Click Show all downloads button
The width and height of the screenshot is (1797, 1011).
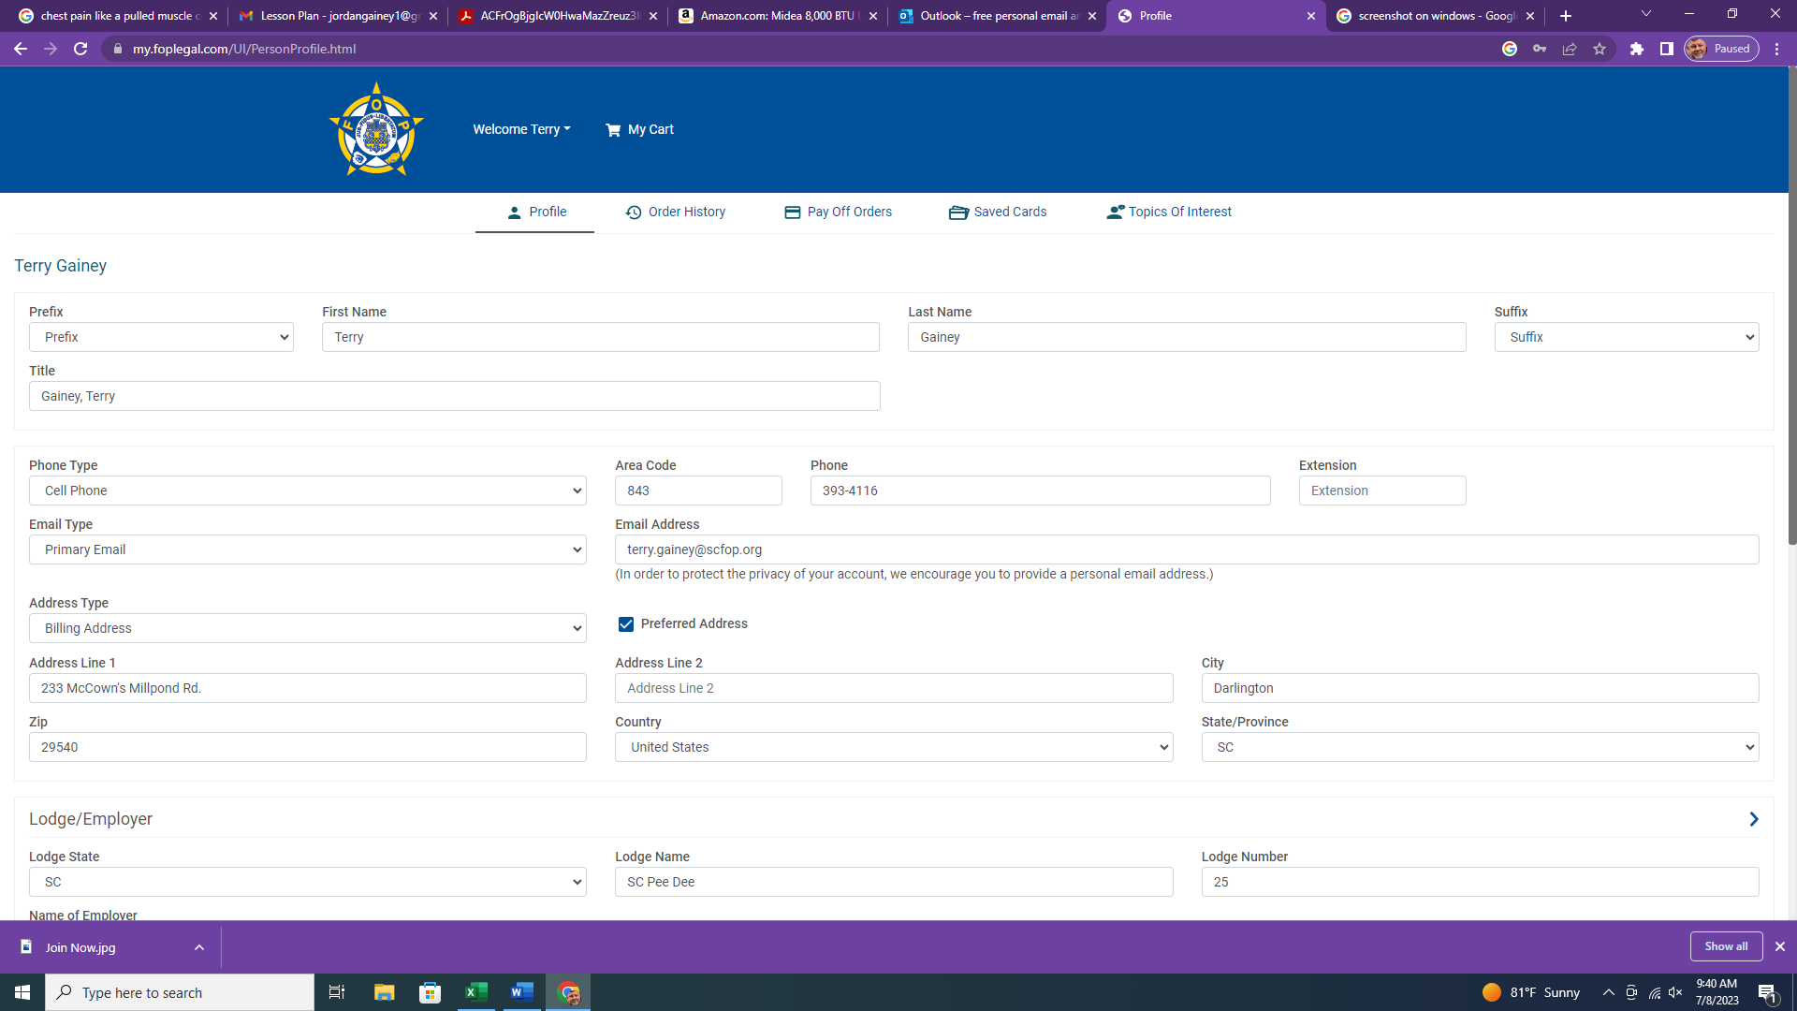coord(1725,946)
